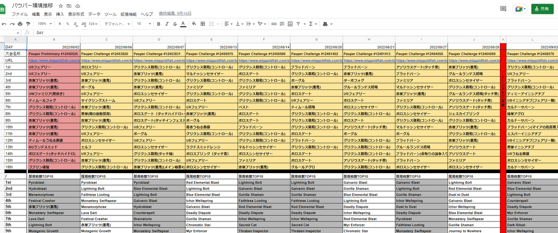Screen dimensions: 558x233
Task: Apply the fill color bucket icon
Action: pyautogui.click(x=193, y=23)
